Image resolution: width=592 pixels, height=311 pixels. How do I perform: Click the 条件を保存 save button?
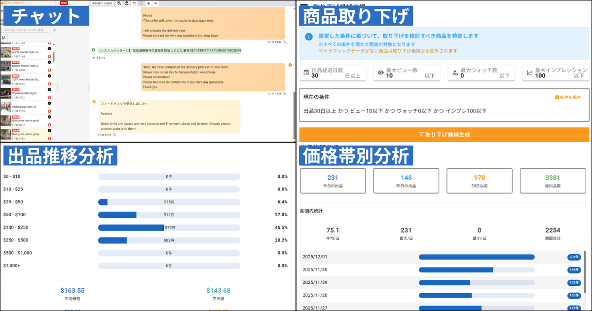click(x=568, y=97)
